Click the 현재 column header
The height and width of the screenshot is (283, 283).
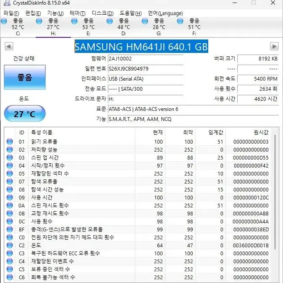(150, 132)
